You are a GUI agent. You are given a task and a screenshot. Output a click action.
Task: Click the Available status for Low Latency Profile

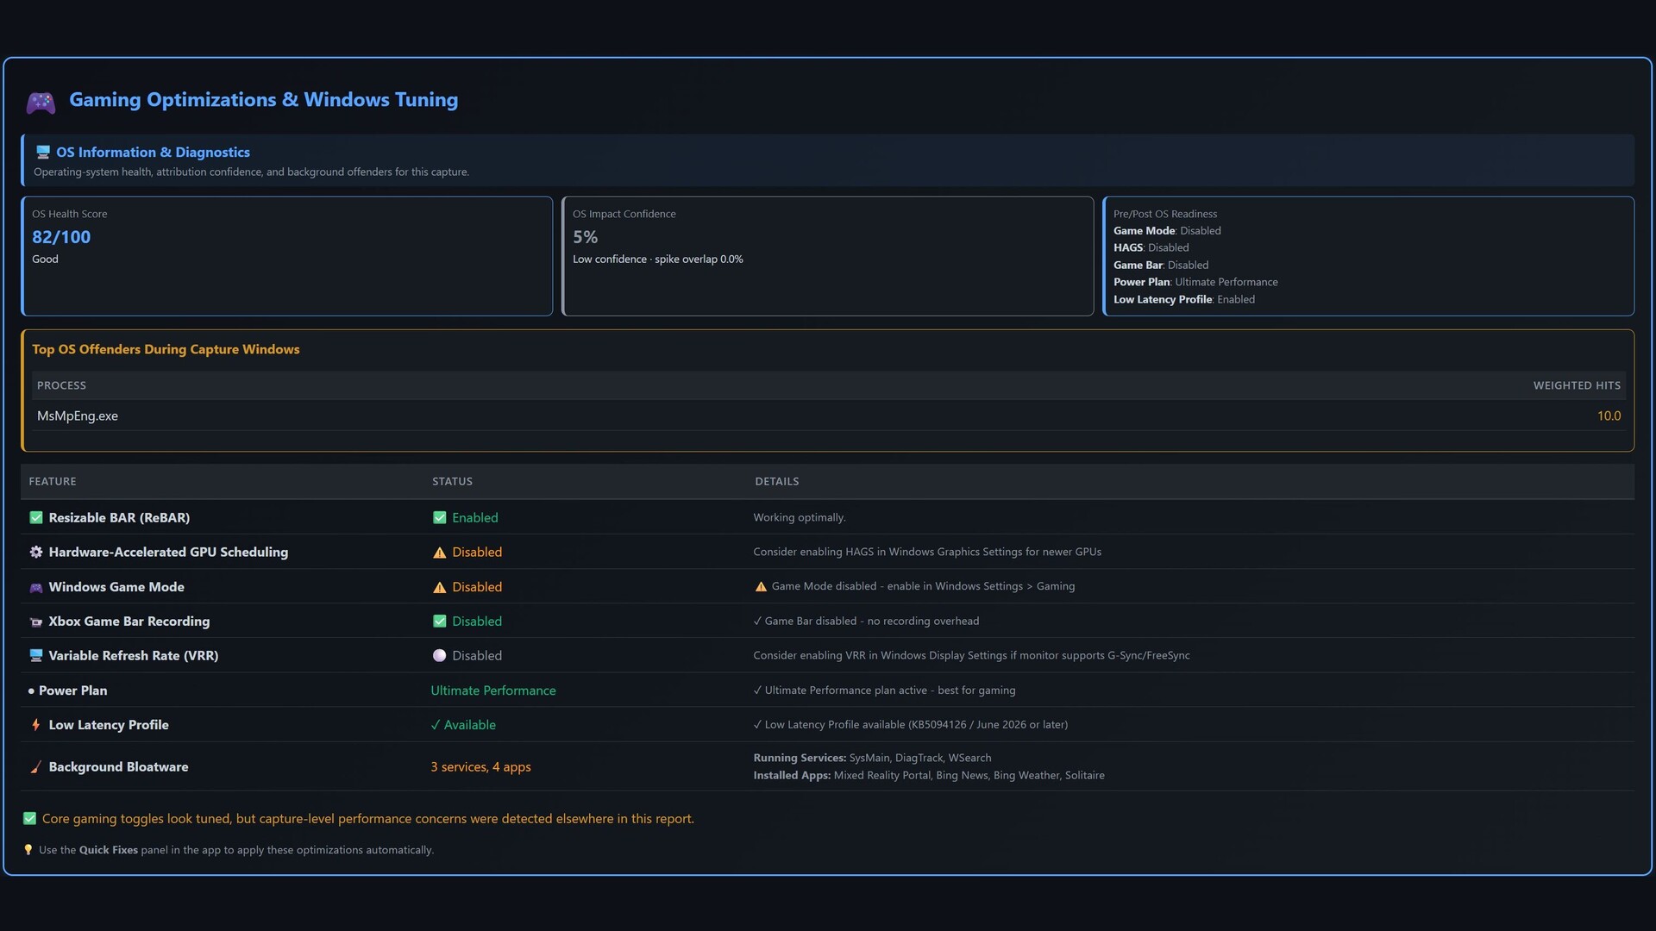click(463, 726)
